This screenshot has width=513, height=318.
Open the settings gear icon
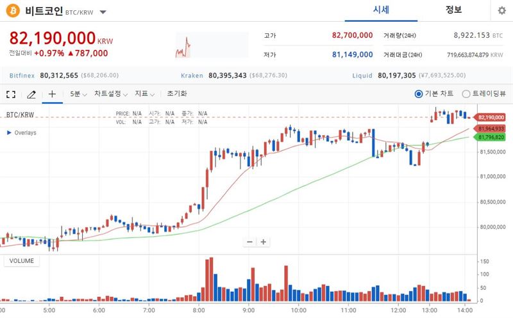pos(501,11)
